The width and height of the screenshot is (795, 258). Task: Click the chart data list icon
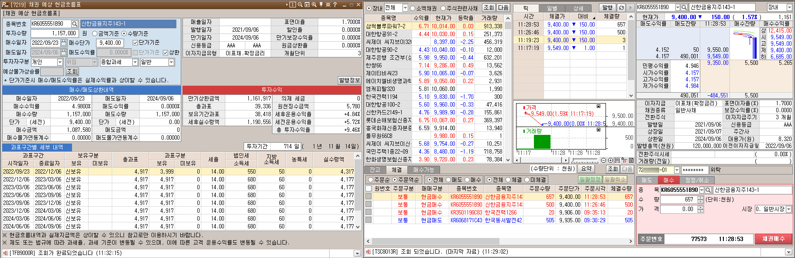tap(631, 160)
